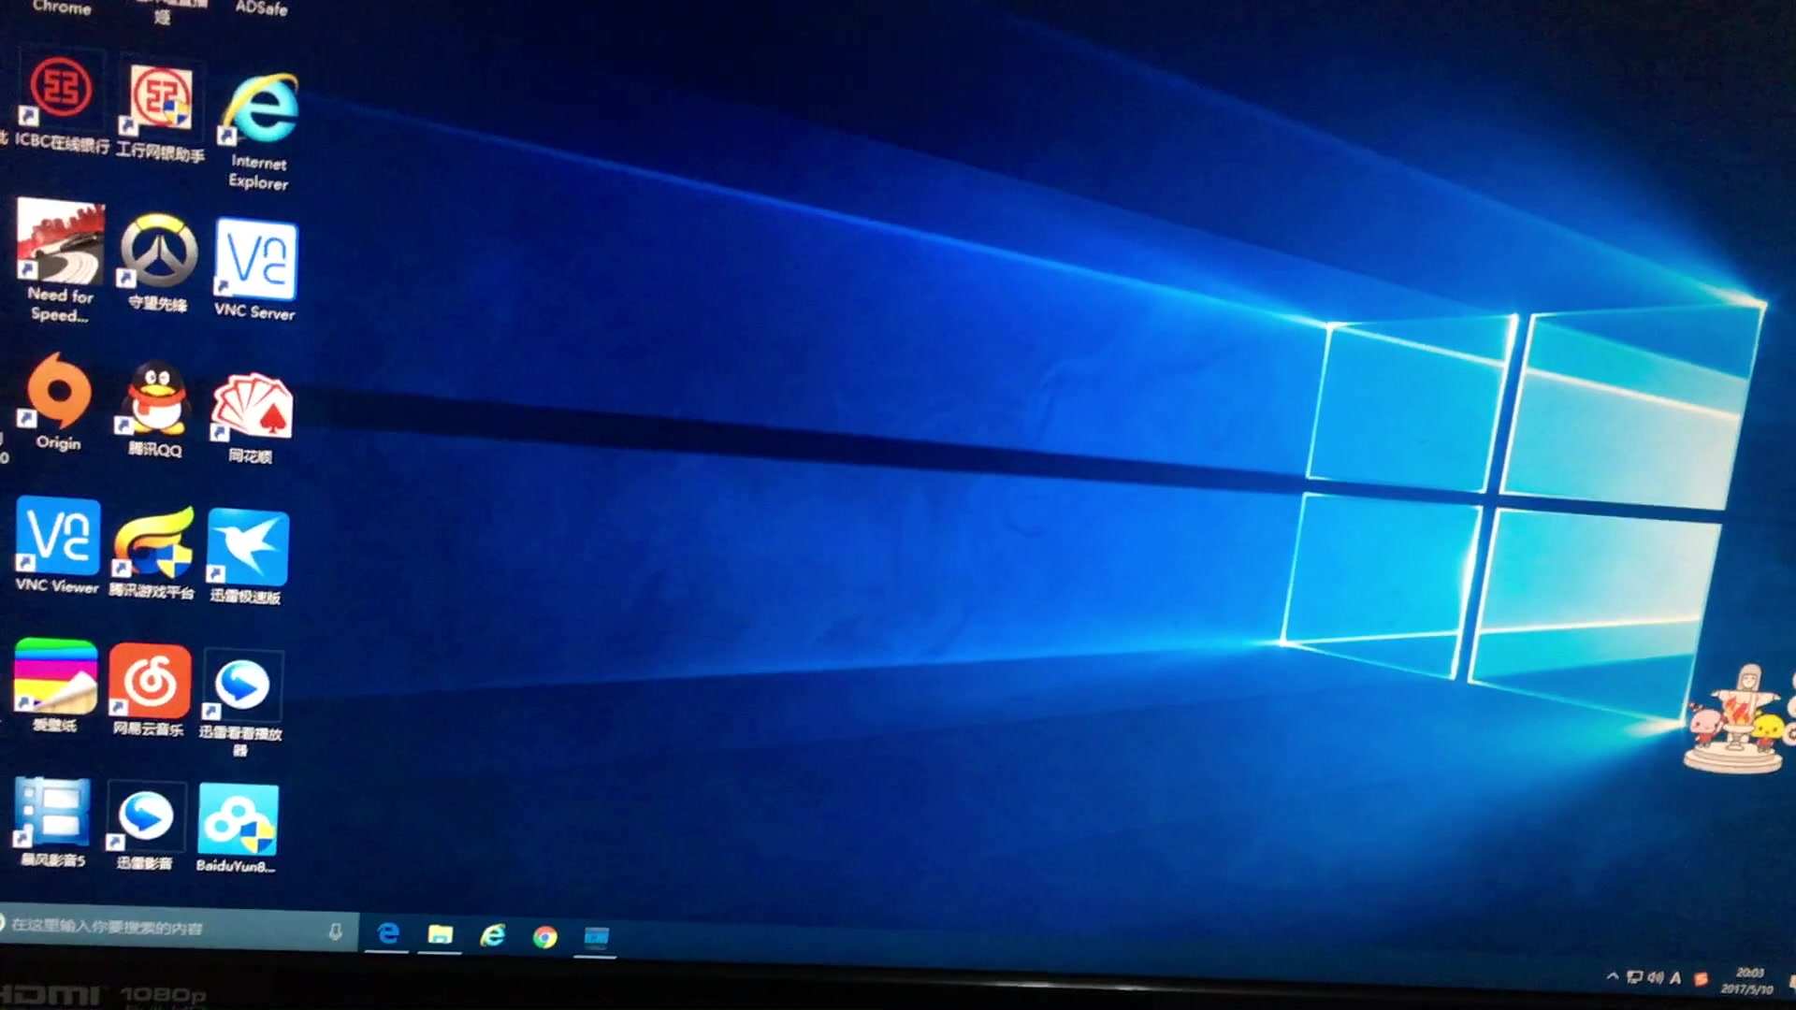Open the ICBC在线银行 desktop shortcut
1796x1010 pixels.
(x=61, y=101)
